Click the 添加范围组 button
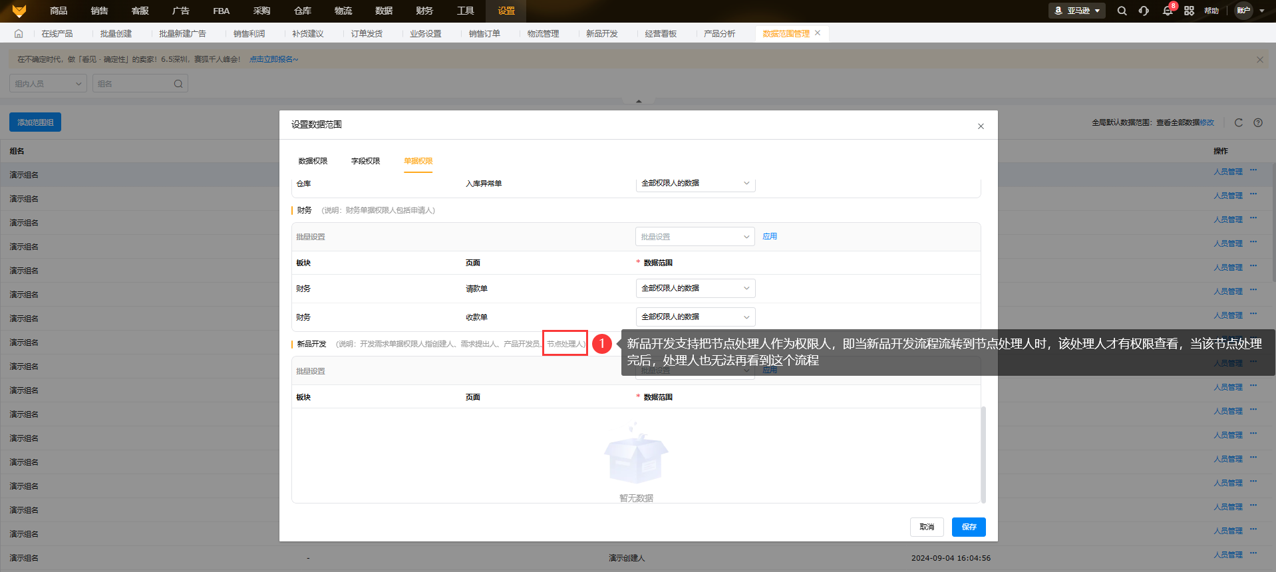 tap(35, 122)
